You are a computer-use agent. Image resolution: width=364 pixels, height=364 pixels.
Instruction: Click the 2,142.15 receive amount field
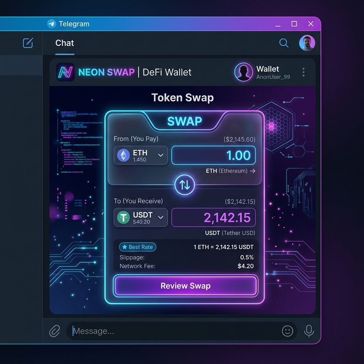(x=214, y=218)
